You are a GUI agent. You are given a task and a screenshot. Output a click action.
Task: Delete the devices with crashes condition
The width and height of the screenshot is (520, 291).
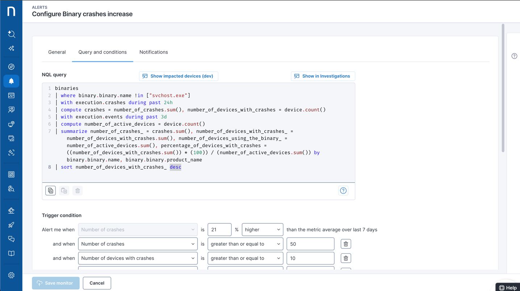[346, 258]
